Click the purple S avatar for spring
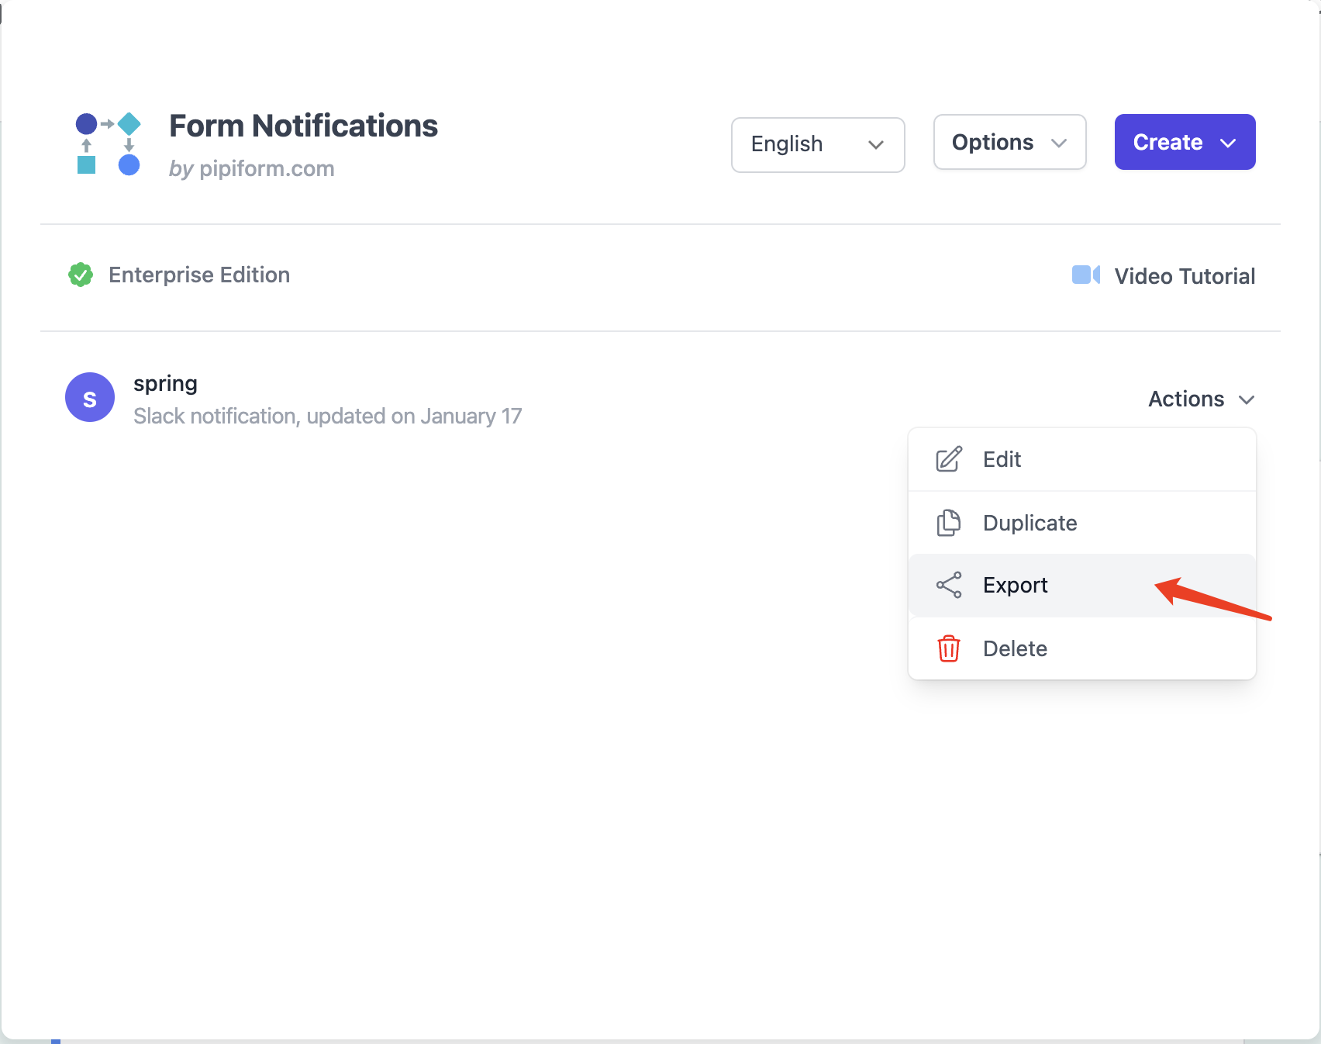The width and height of the screenshot is (1321, 1044). (x=90, y=397)
